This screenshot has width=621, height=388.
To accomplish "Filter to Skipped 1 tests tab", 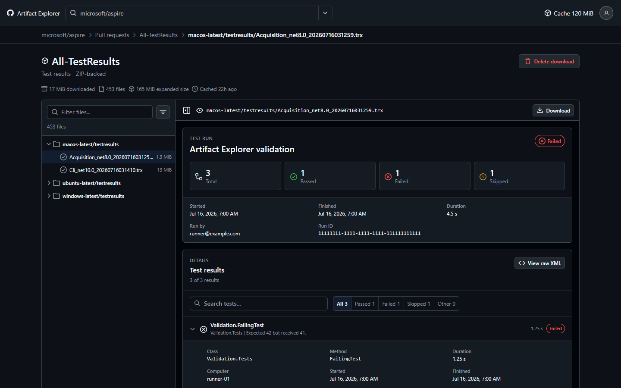I will tap(419, 304).
